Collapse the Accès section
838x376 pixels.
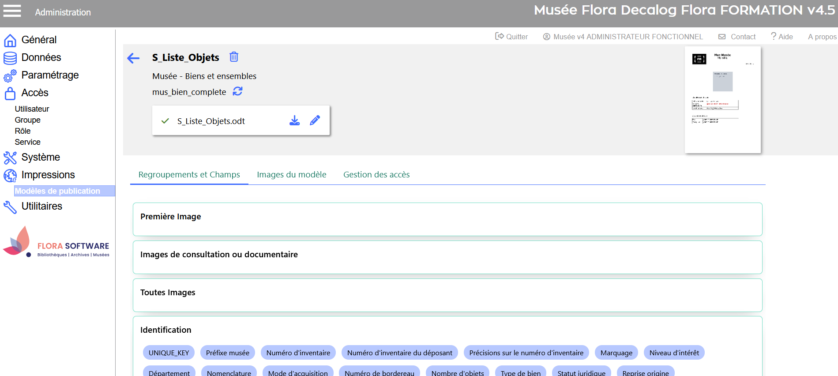[35, 93]
